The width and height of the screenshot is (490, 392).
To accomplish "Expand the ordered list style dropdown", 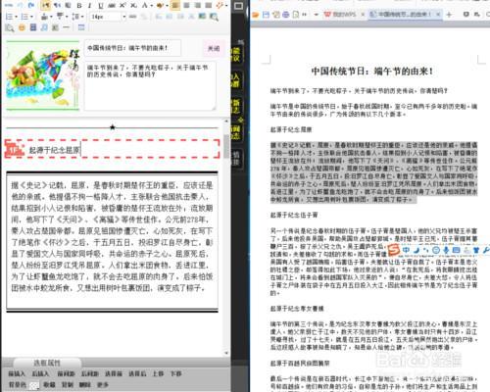I will pyautogui.click(x=17, y=17).
